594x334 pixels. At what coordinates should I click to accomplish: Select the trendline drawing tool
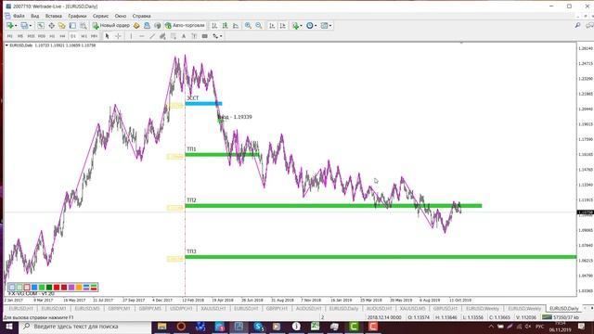click(152, 36)
